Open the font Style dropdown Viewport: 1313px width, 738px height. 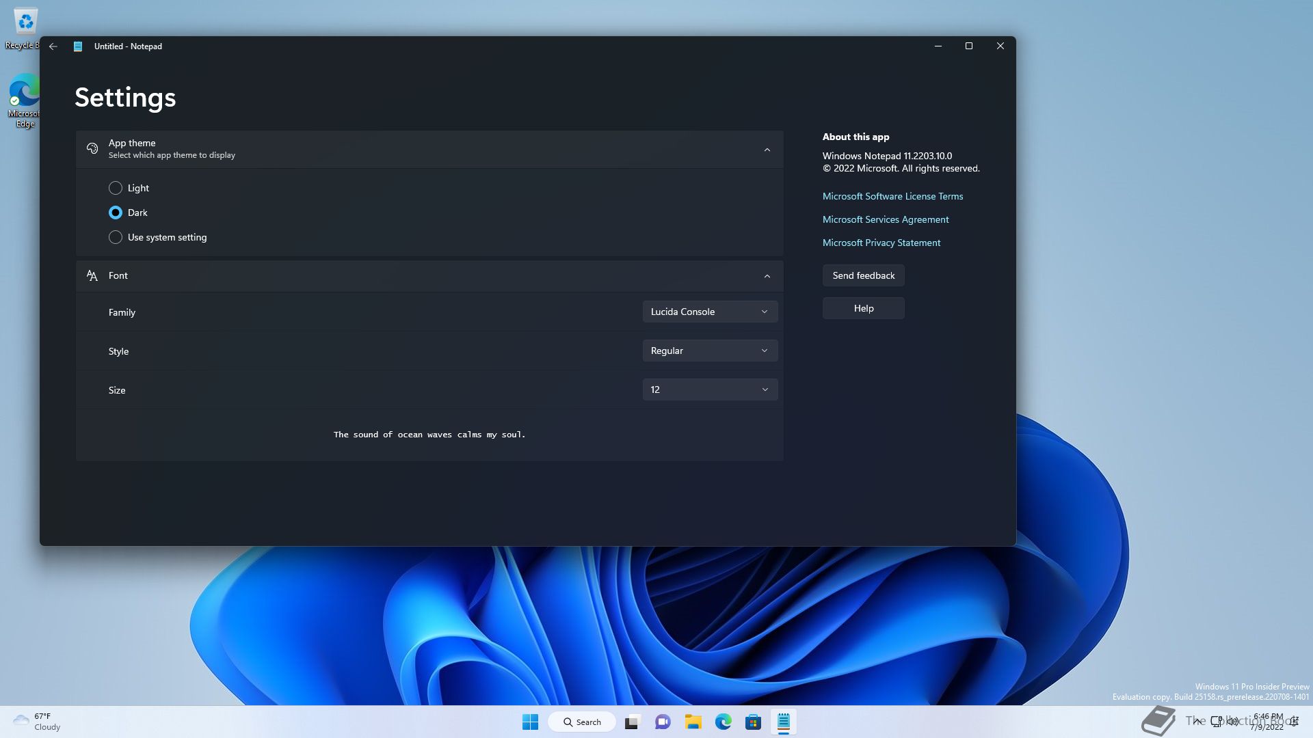[x=710, y=351]
